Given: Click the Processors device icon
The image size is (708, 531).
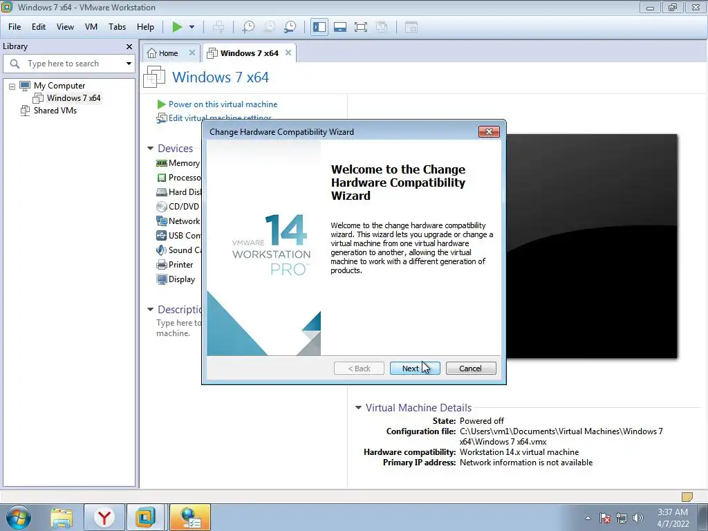Looking at the screenshot, I should (x=161, y=178).
